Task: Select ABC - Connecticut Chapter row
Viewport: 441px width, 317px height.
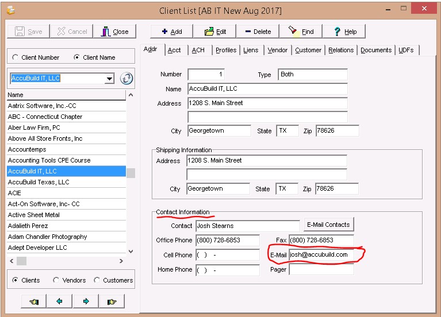Action: (66, 117)
